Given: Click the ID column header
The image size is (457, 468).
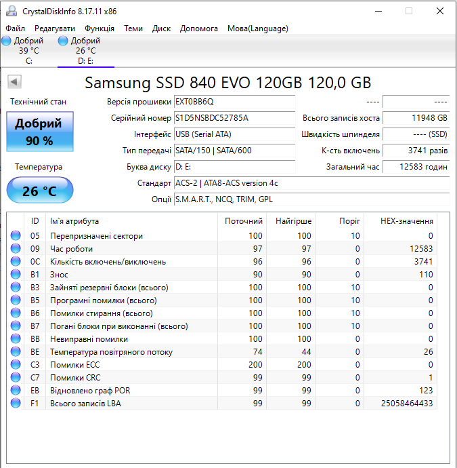Looking at the screenshot, I should point(35,221).
